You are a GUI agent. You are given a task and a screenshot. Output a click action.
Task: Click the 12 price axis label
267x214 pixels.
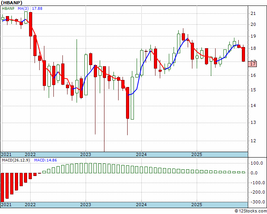253,141
